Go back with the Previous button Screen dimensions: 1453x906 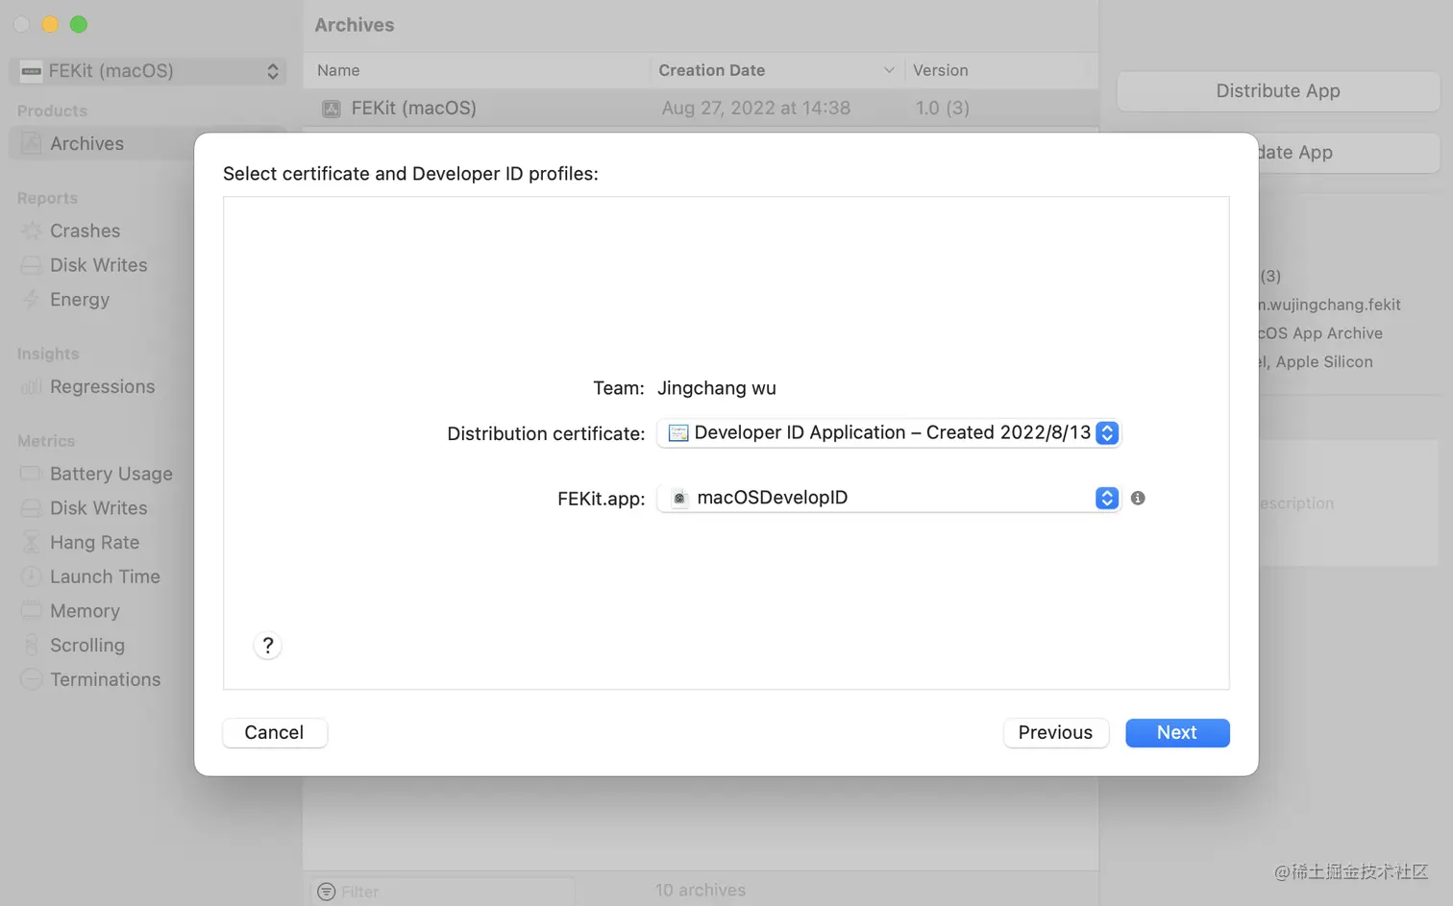1055,733
